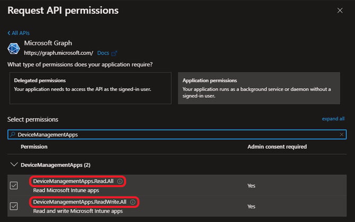Uncheck DeviceManagementApps.Read.All permission checkbox
355x222 pixels.
[x=14, y=186]
